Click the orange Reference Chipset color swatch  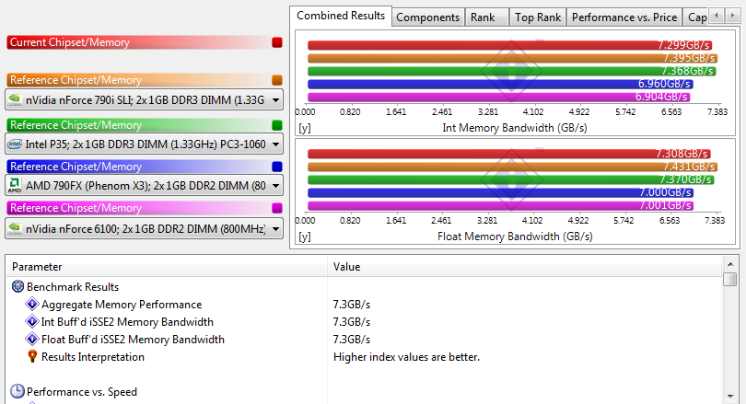click(x=277, y=80)
